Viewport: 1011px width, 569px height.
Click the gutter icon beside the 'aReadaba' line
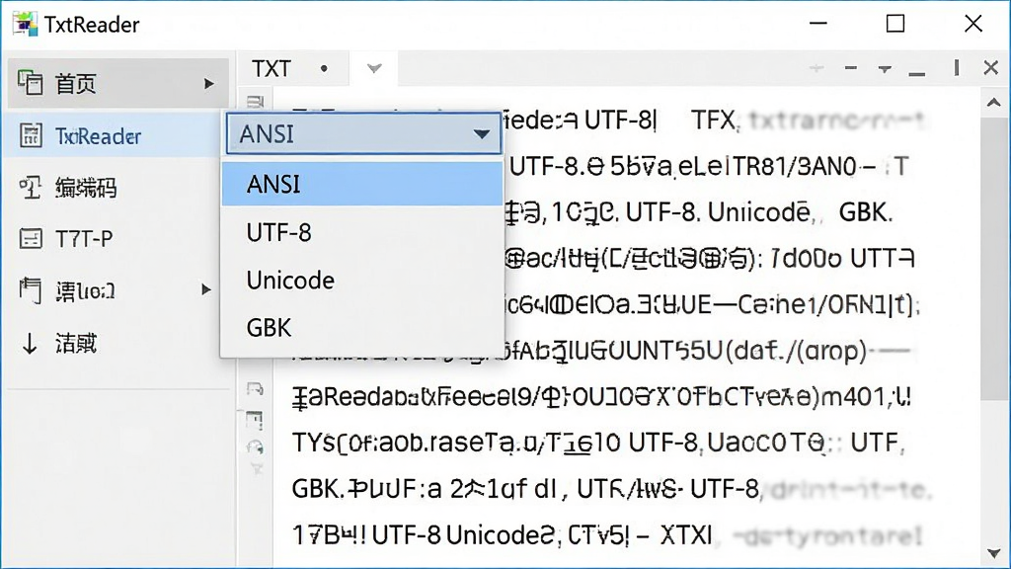coord(255,389)
